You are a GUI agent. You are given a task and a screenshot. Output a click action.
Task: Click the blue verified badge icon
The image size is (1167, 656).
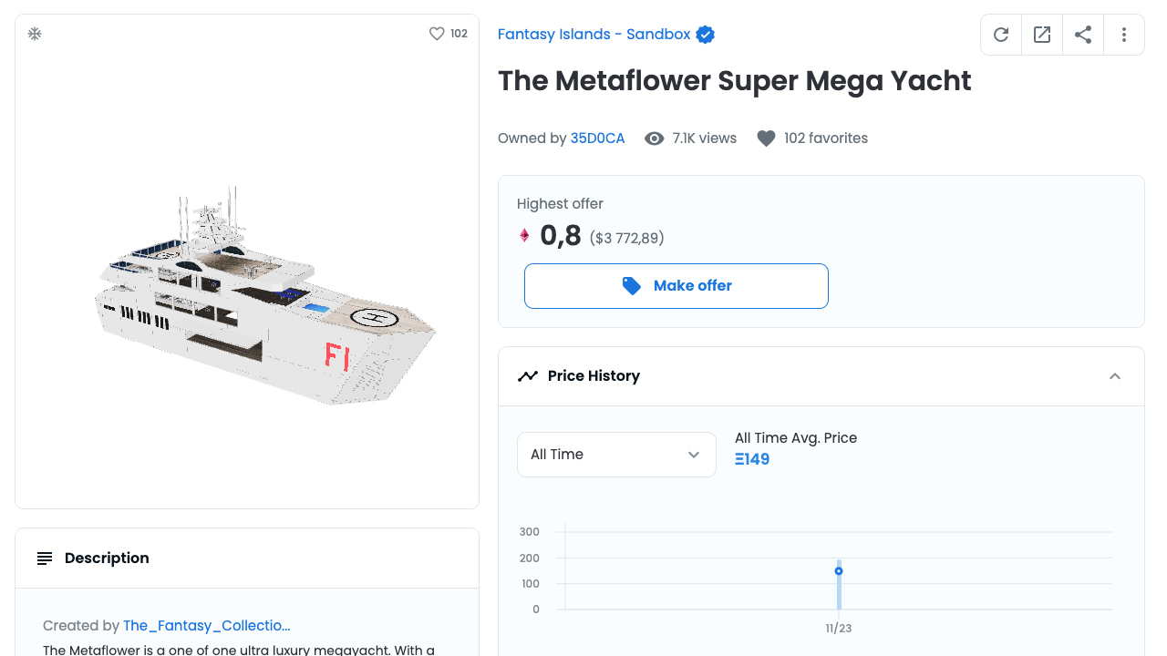[x=705, y=35]
